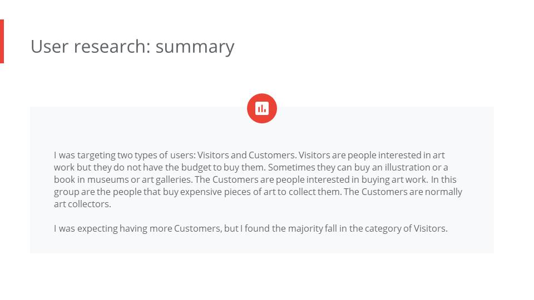The width and height of the screenshot is (534, 300).
Task: Click the word "User" in the heading
Action: tap(50, 46)
